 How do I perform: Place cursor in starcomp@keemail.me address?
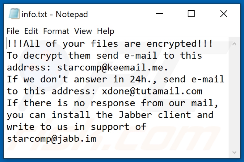[x=108, y=68]
